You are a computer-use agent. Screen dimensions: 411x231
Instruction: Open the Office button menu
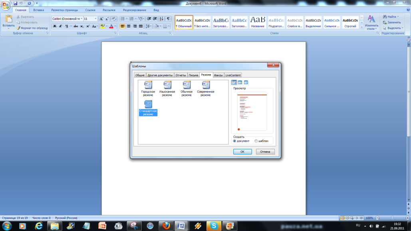click(6, 5)
